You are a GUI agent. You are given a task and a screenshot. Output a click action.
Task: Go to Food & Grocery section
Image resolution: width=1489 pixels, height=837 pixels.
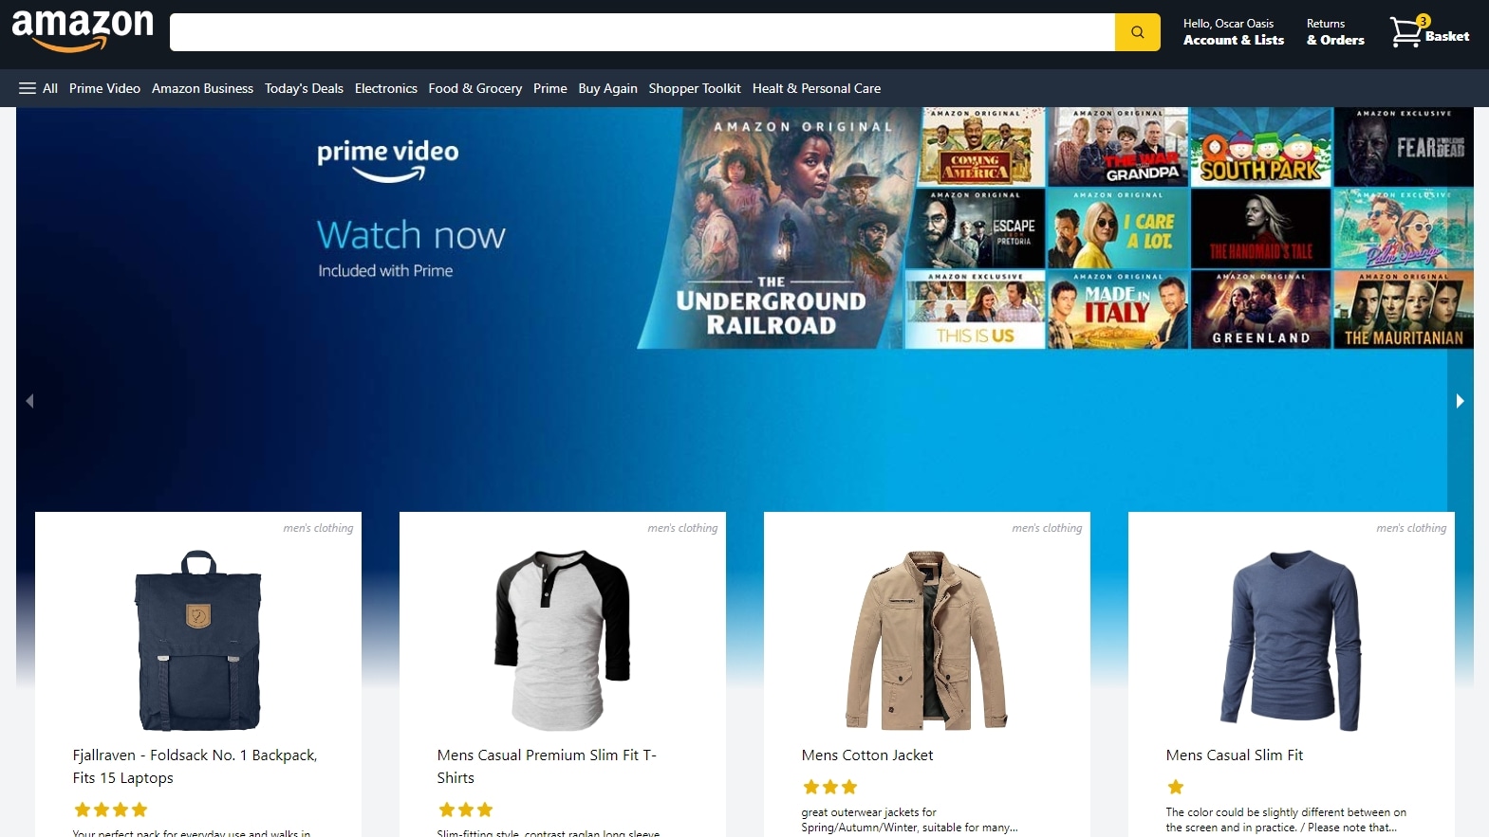click(x=475, y=88)
